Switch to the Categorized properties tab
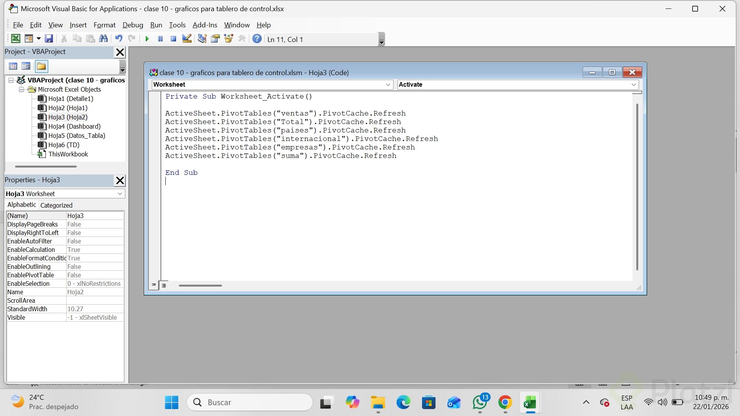Viewport: 740px width, 416px height. point(56,205)
